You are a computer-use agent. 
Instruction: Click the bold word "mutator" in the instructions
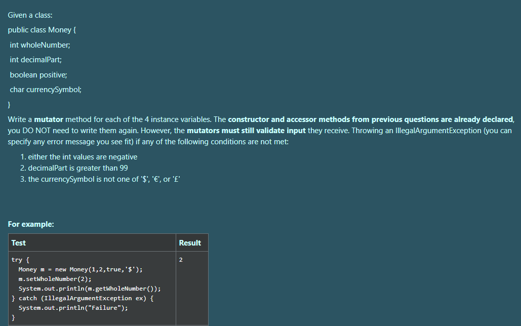tap(49, 119)
